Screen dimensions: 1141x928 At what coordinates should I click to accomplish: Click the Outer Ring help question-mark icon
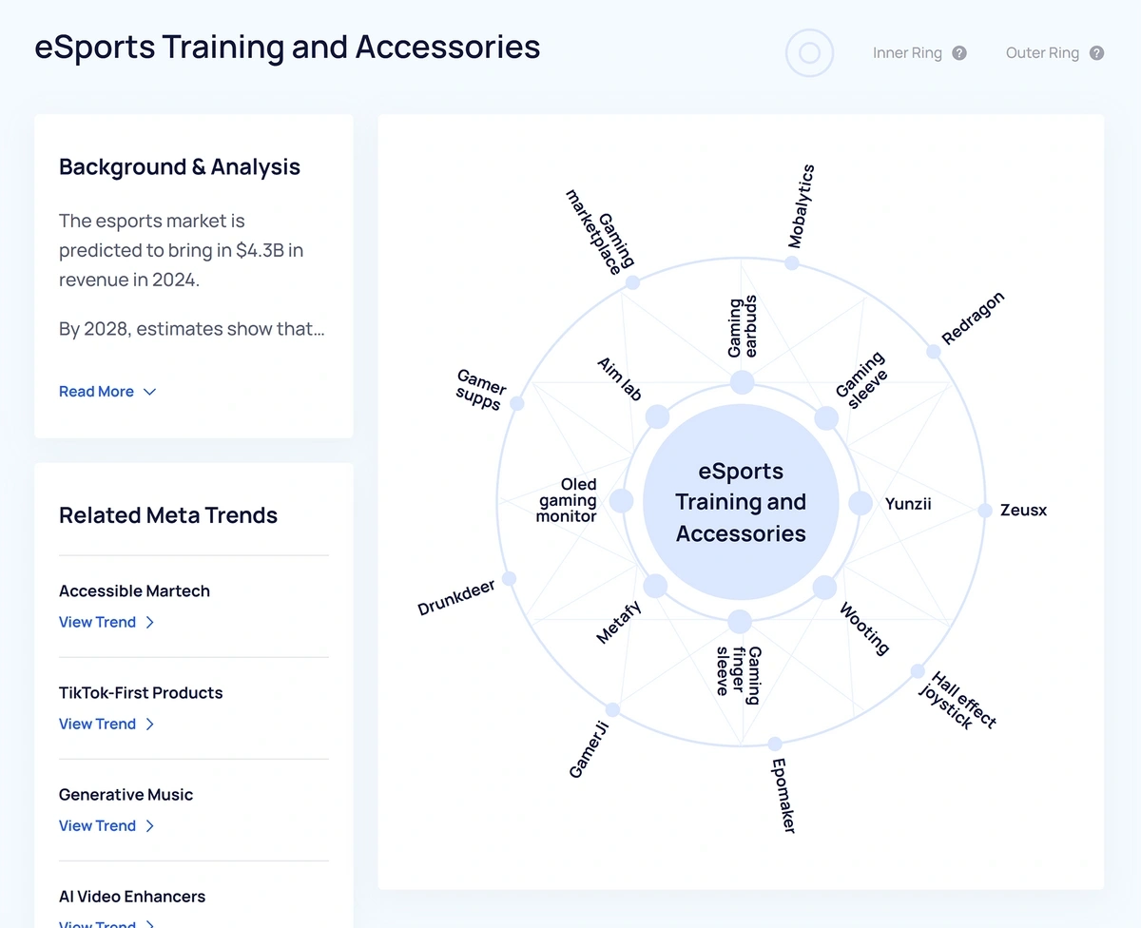tap(1096, 53)
